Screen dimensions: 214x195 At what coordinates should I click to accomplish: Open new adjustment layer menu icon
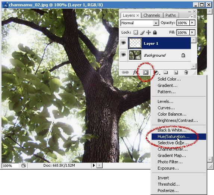tap(156, 73)
